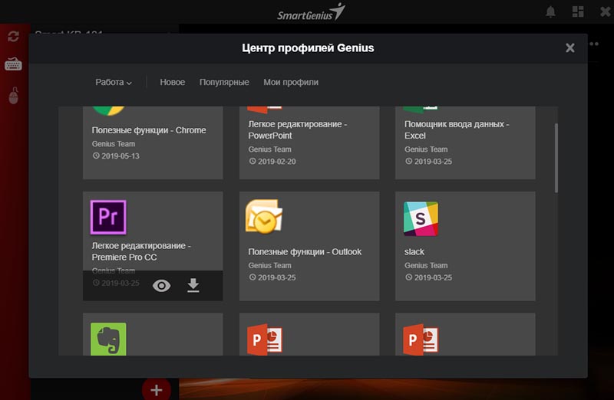The width and height of the screenshot is (614, 400).
Task: Click Genius Team author on Outlook card
Action: point(269,265)
